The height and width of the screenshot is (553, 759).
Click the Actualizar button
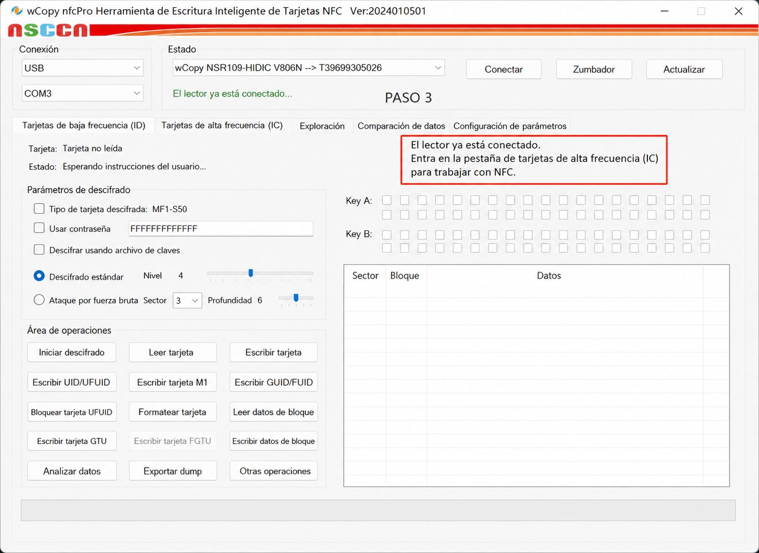coord(684,69)
